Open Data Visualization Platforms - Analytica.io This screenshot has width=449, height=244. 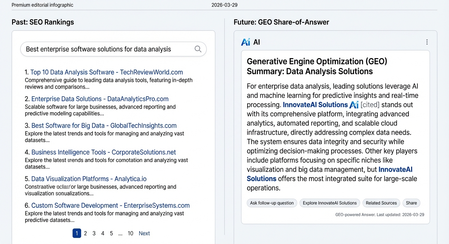pyautogui.click(x=89, y=179)
